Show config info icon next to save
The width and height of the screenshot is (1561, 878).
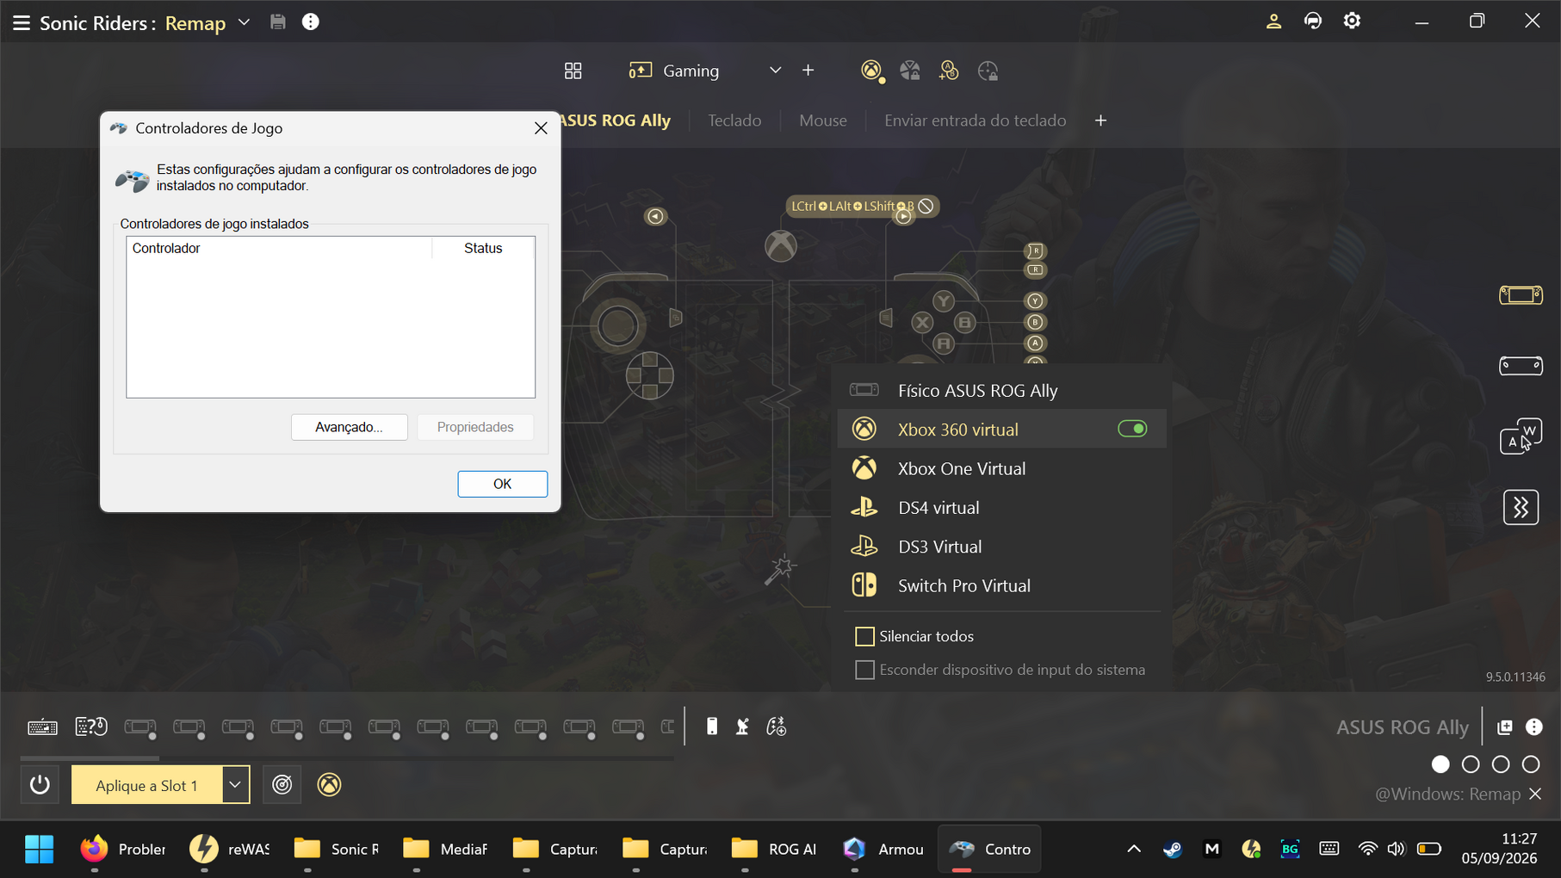[311, 22]
